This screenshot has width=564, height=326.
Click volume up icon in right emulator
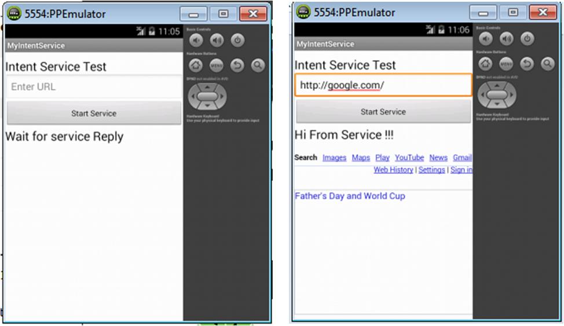pyautogui.click(x=507, y=39)
